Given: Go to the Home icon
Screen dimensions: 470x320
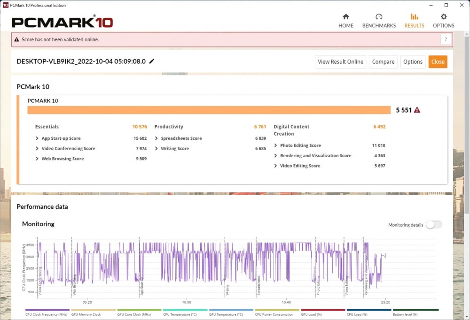Looking at the screenshot, I should click(x=346, y=16).
